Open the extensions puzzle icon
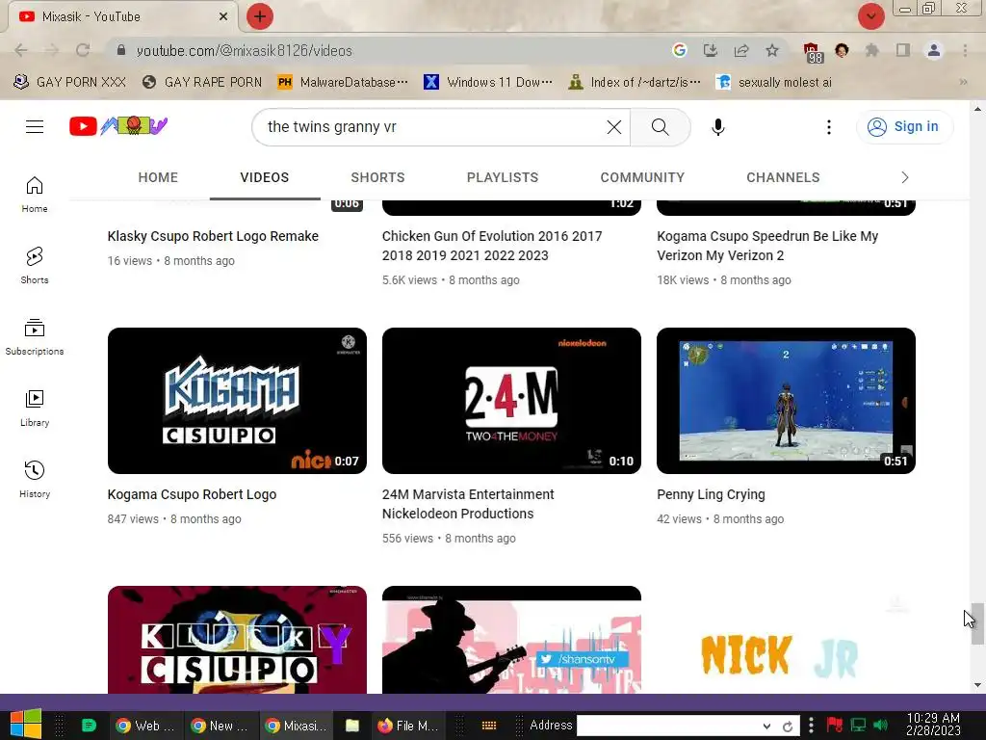Viewport: 986px width, 740px height. [871, 50]
